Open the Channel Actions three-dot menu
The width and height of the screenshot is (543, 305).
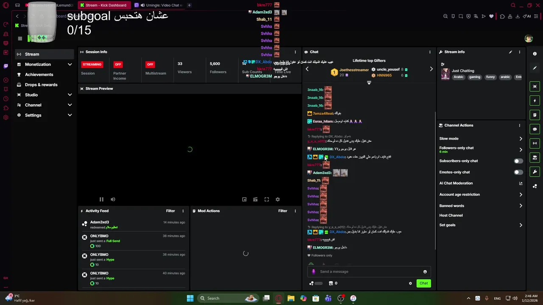(x=519, y=125)
